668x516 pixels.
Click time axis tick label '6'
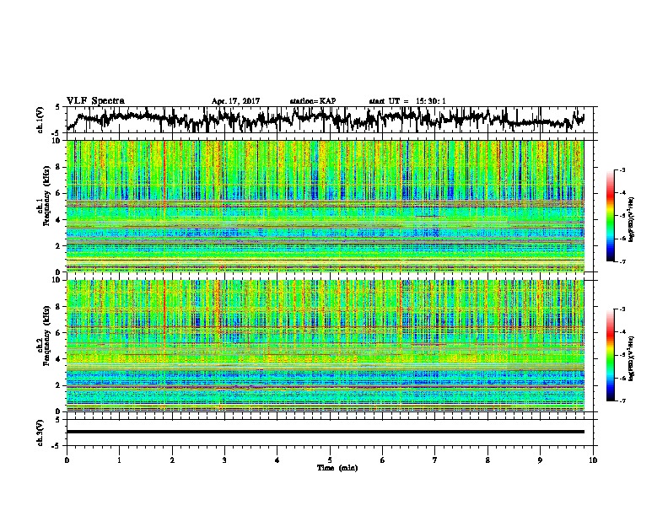pyautogui.click(x=383, y=460)
